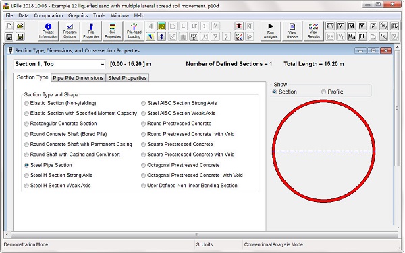Open View Report
The image size is (405, 253).
coord(292,31)
